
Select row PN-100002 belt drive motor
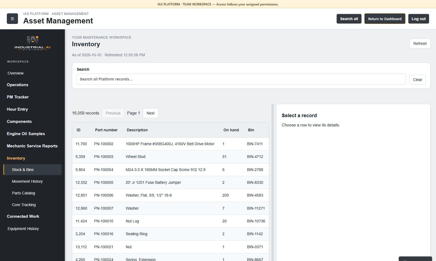[171, 144]
